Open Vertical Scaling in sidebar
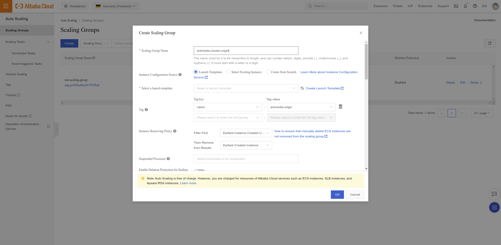 (16, 74)
